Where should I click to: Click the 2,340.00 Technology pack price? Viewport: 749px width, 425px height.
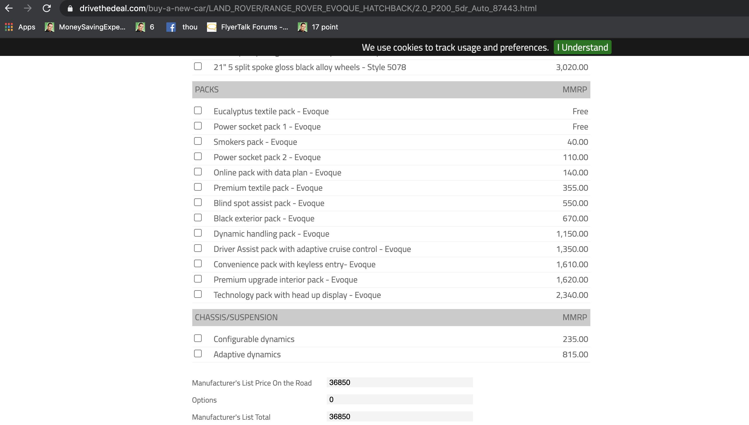pyautogui.click(x=572, y=295)
